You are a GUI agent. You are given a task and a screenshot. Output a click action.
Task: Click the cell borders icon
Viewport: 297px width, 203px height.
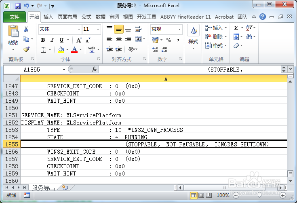tap(43, 50)
